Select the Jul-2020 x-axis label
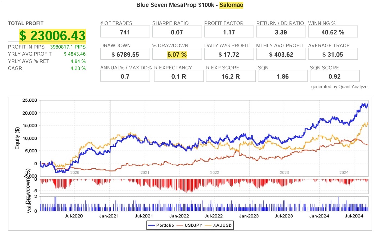The image size is (383, 235). coord(74,216)
